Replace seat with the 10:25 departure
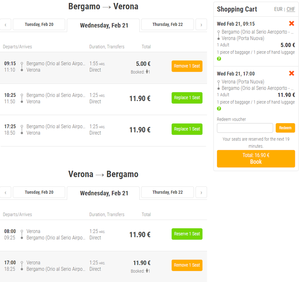 (x=187, y=98)
